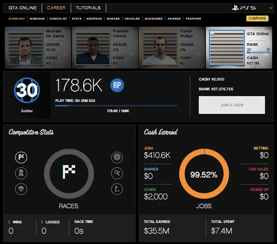Click the RP progress bar

(x=116, y=106)
